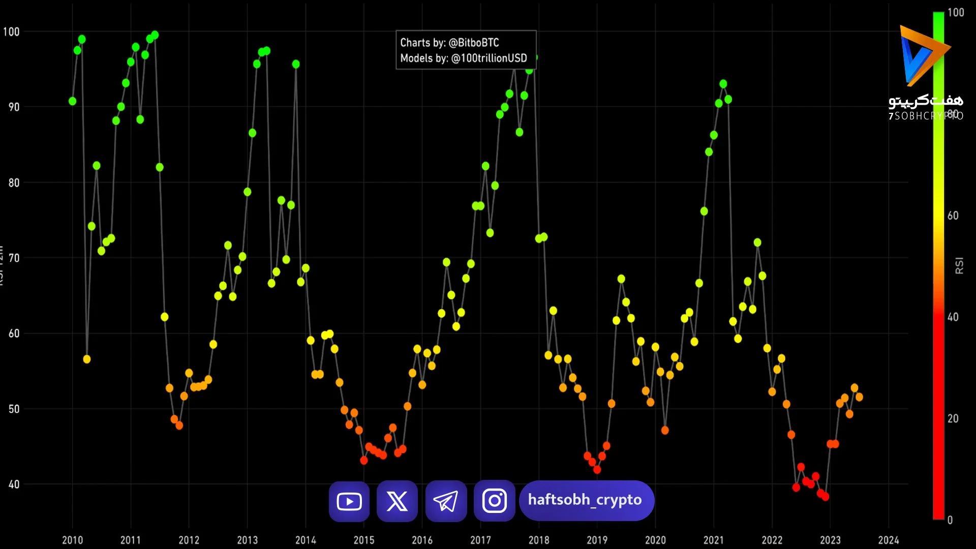Click the haftsobh_crypto handle button
Image resolution: width=976 pixels, height=549 pixels.
point(587,501)
